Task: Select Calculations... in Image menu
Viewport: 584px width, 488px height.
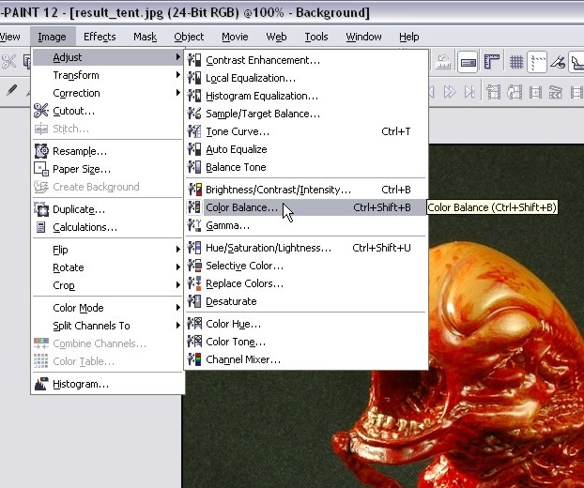Action: click(x=108, y=227)
